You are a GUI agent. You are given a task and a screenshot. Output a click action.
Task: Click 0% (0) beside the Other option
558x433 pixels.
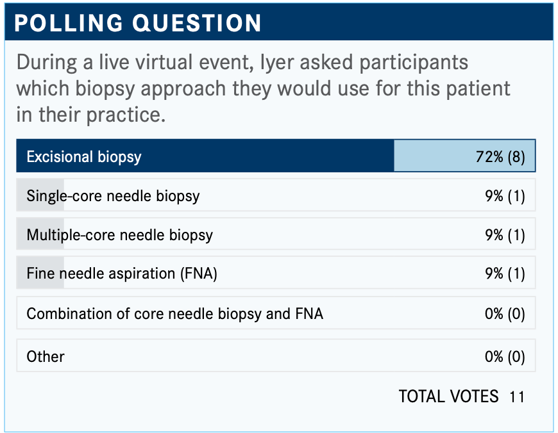(x=505, y=356)
